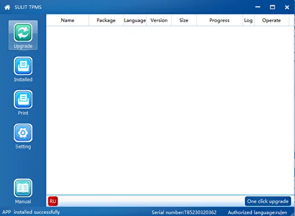Close the SULIT TPMS window
Image resolution: width=295 pixels, height=216 pixels.
pyautogui.click(x=287, y=7)
